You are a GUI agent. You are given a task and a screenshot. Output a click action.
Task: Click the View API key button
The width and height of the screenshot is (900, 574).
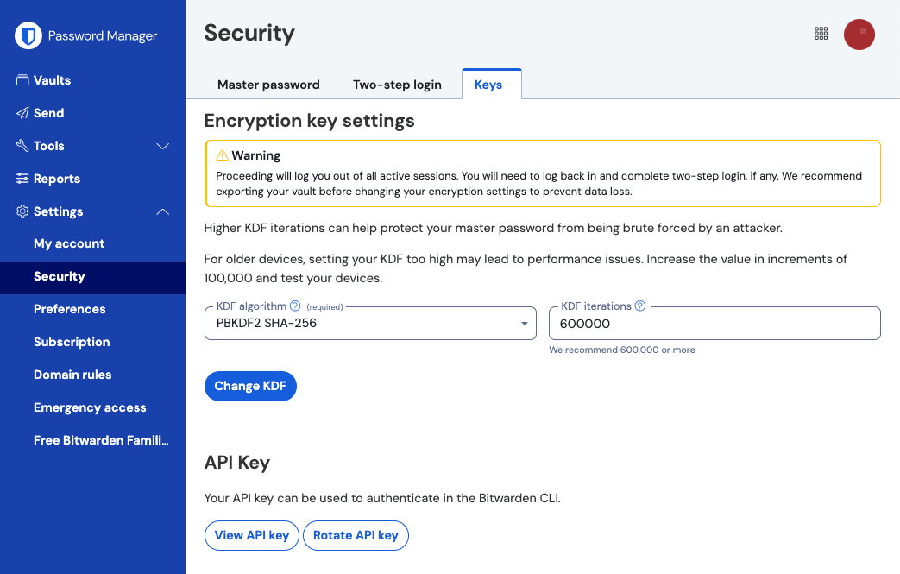pyautogui.click(x=252, y=535)
